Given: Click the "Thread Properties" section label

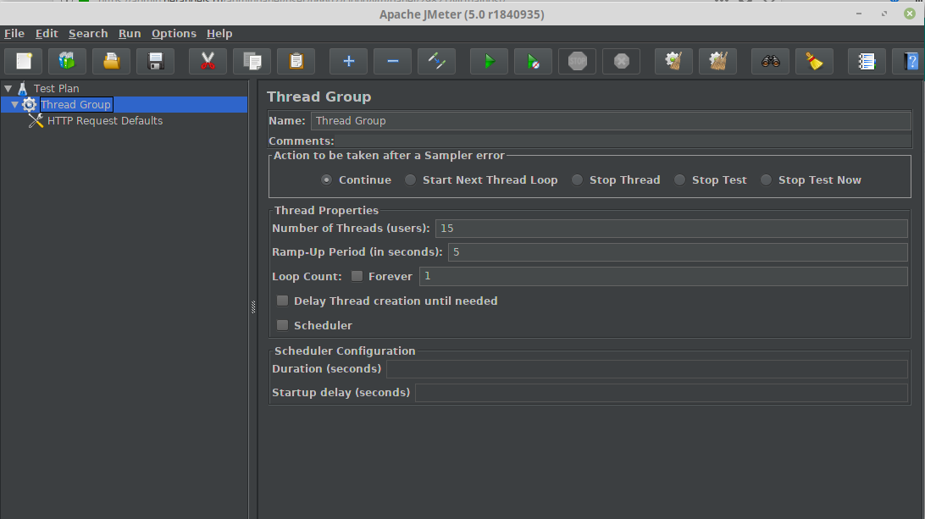Looking at the screenshot, I should pyautogui.click(x=326, y=211).
